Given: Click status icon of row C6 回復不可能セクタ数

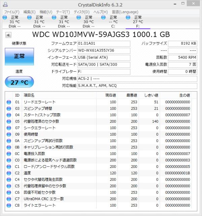Looking at the screenshot, I should [9, 192].
